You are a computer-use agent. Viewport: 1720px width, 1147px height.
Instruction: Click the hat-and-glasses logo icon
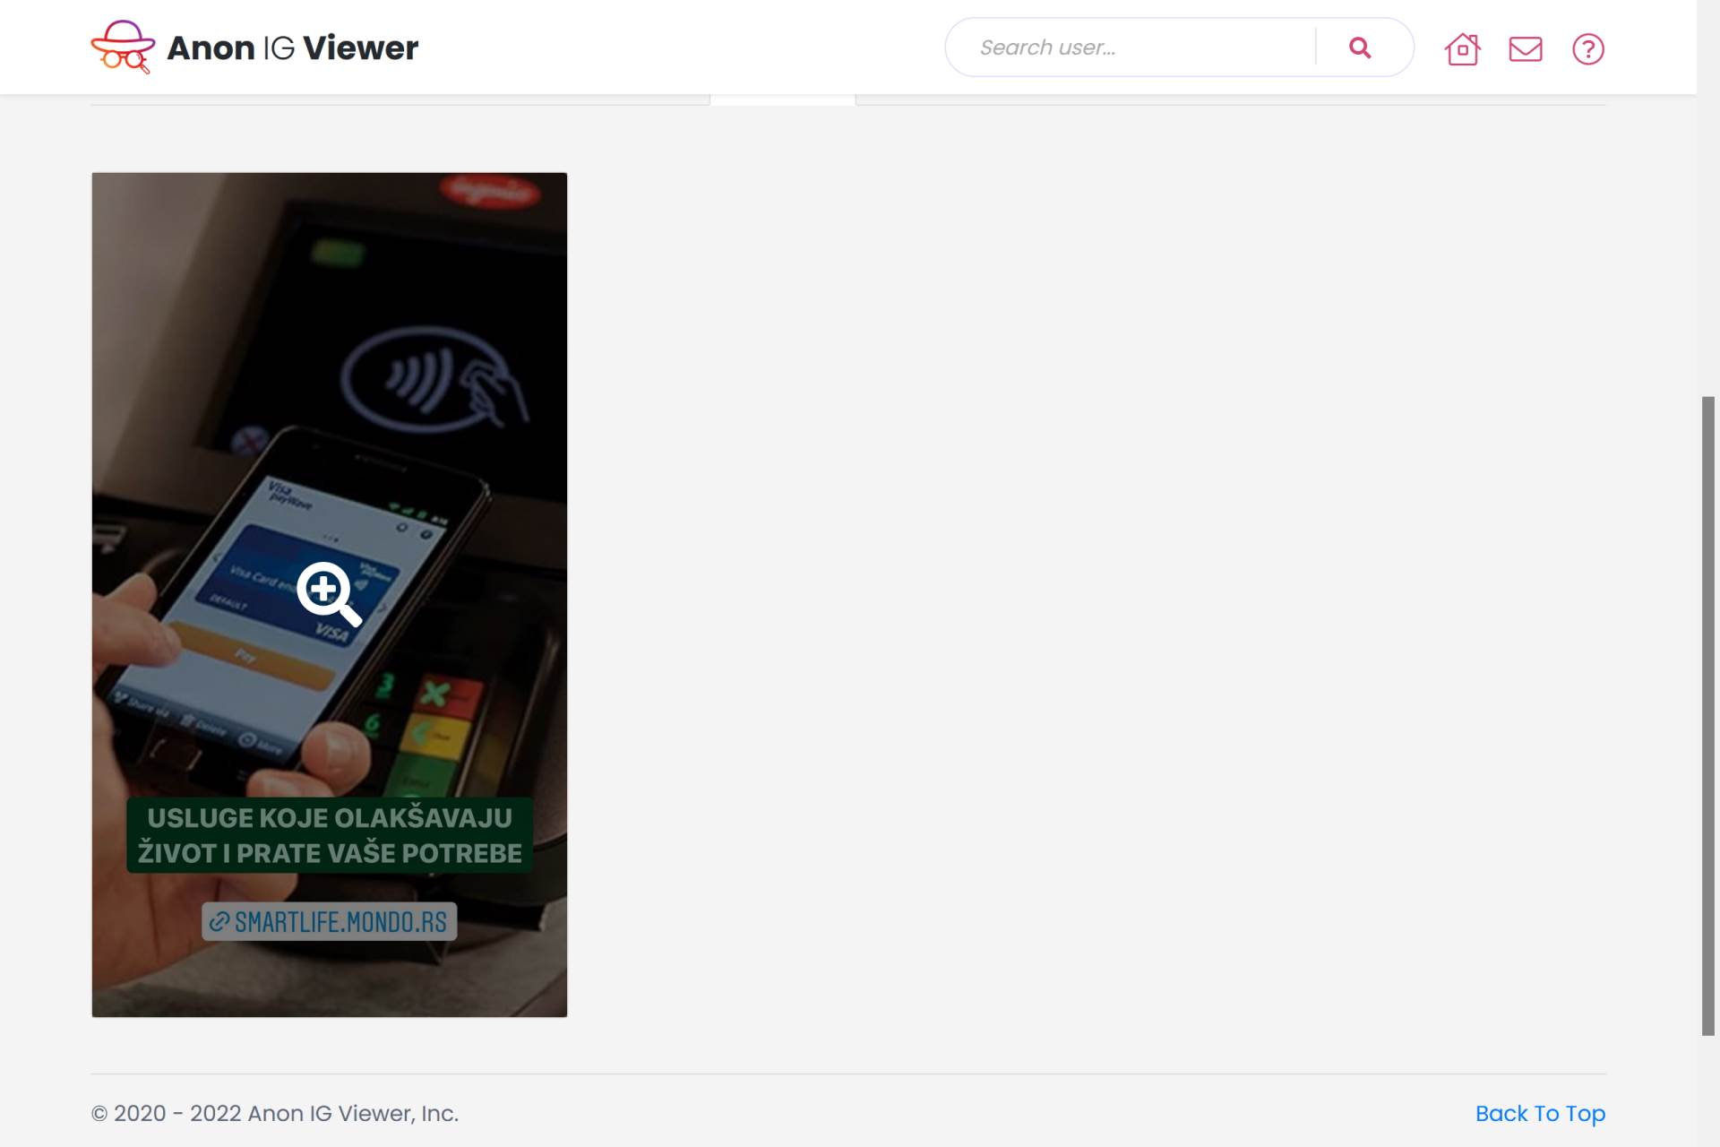pos(123,47)
